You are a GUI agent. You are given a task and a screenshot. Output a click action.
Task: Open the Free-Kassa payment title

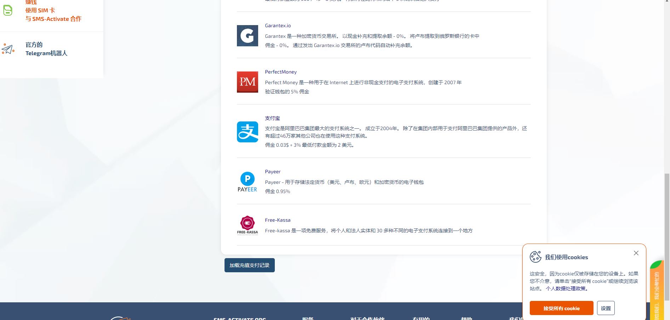278,220
